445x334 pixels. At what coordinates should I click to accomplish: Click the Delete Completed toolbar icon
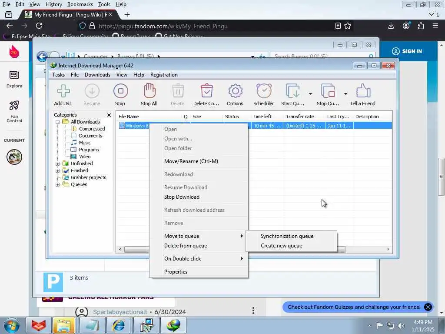(x=206, y=91)
